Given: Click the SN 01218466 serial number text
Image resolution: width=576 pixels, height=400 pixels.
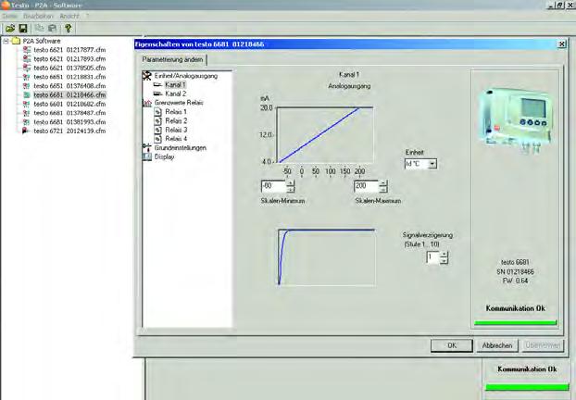Looking at the screenshot, I should coord(515,272).
